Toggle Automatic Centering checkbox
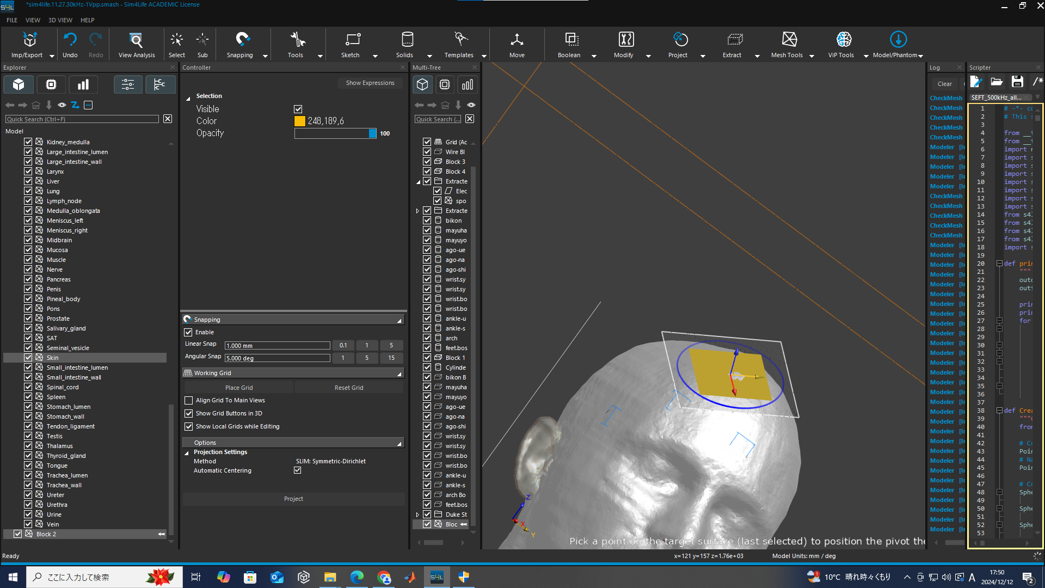 pos(297,470)
